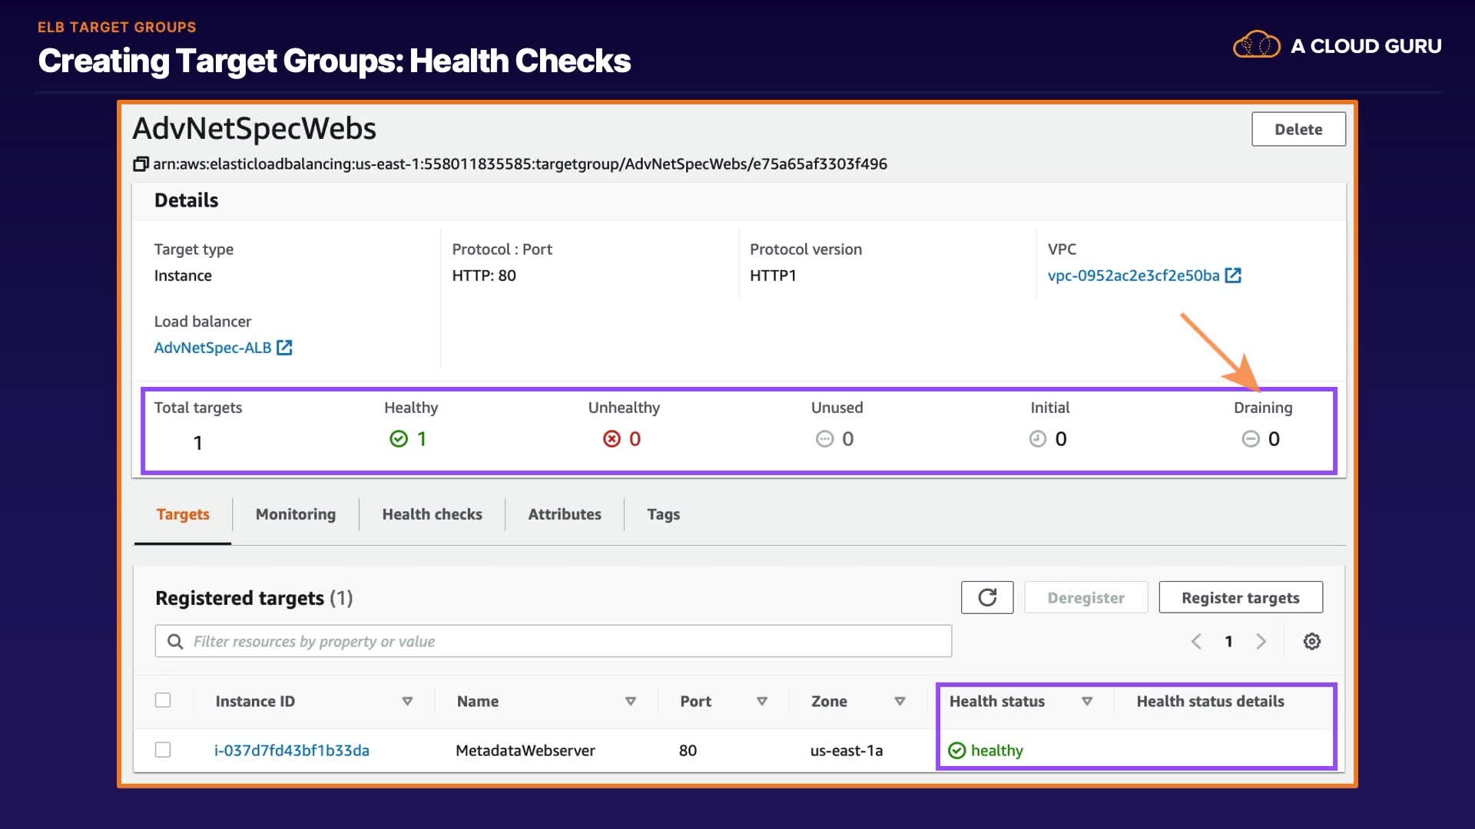1475x829 pixels.
Task: Click the next page arrow
Action: (x=1261, y=642)
